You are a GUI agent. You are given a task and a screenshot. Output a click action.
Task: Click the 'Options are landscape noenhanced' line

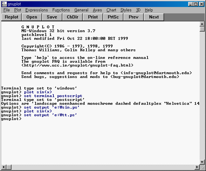tap(100, 103)
